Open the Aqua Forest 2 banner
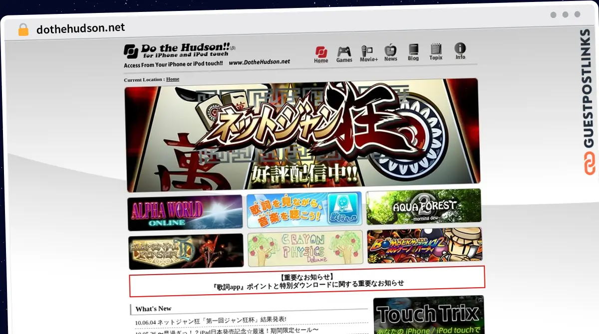This screenshot has width=599, height=334. click(424, 206)
